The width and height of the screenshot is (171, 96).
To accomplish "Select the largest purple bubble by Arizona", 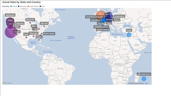I will coord(11,32).
